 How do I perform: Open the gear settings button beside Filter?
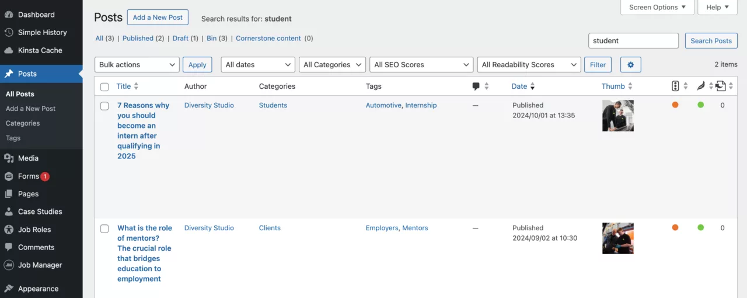[x=630, y=65]
